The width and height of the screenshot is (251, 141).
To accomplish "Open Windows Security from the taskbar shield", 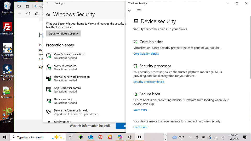I will pyautogui.click(x=139, y=137).
